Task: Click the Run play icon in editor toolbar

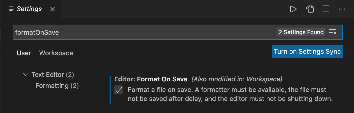Action: 293,9
